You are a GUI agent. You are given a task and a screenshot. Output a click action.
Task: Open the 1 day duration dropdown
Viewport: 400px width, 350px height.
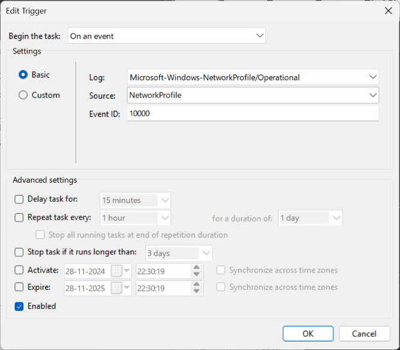tap(310, 218)
